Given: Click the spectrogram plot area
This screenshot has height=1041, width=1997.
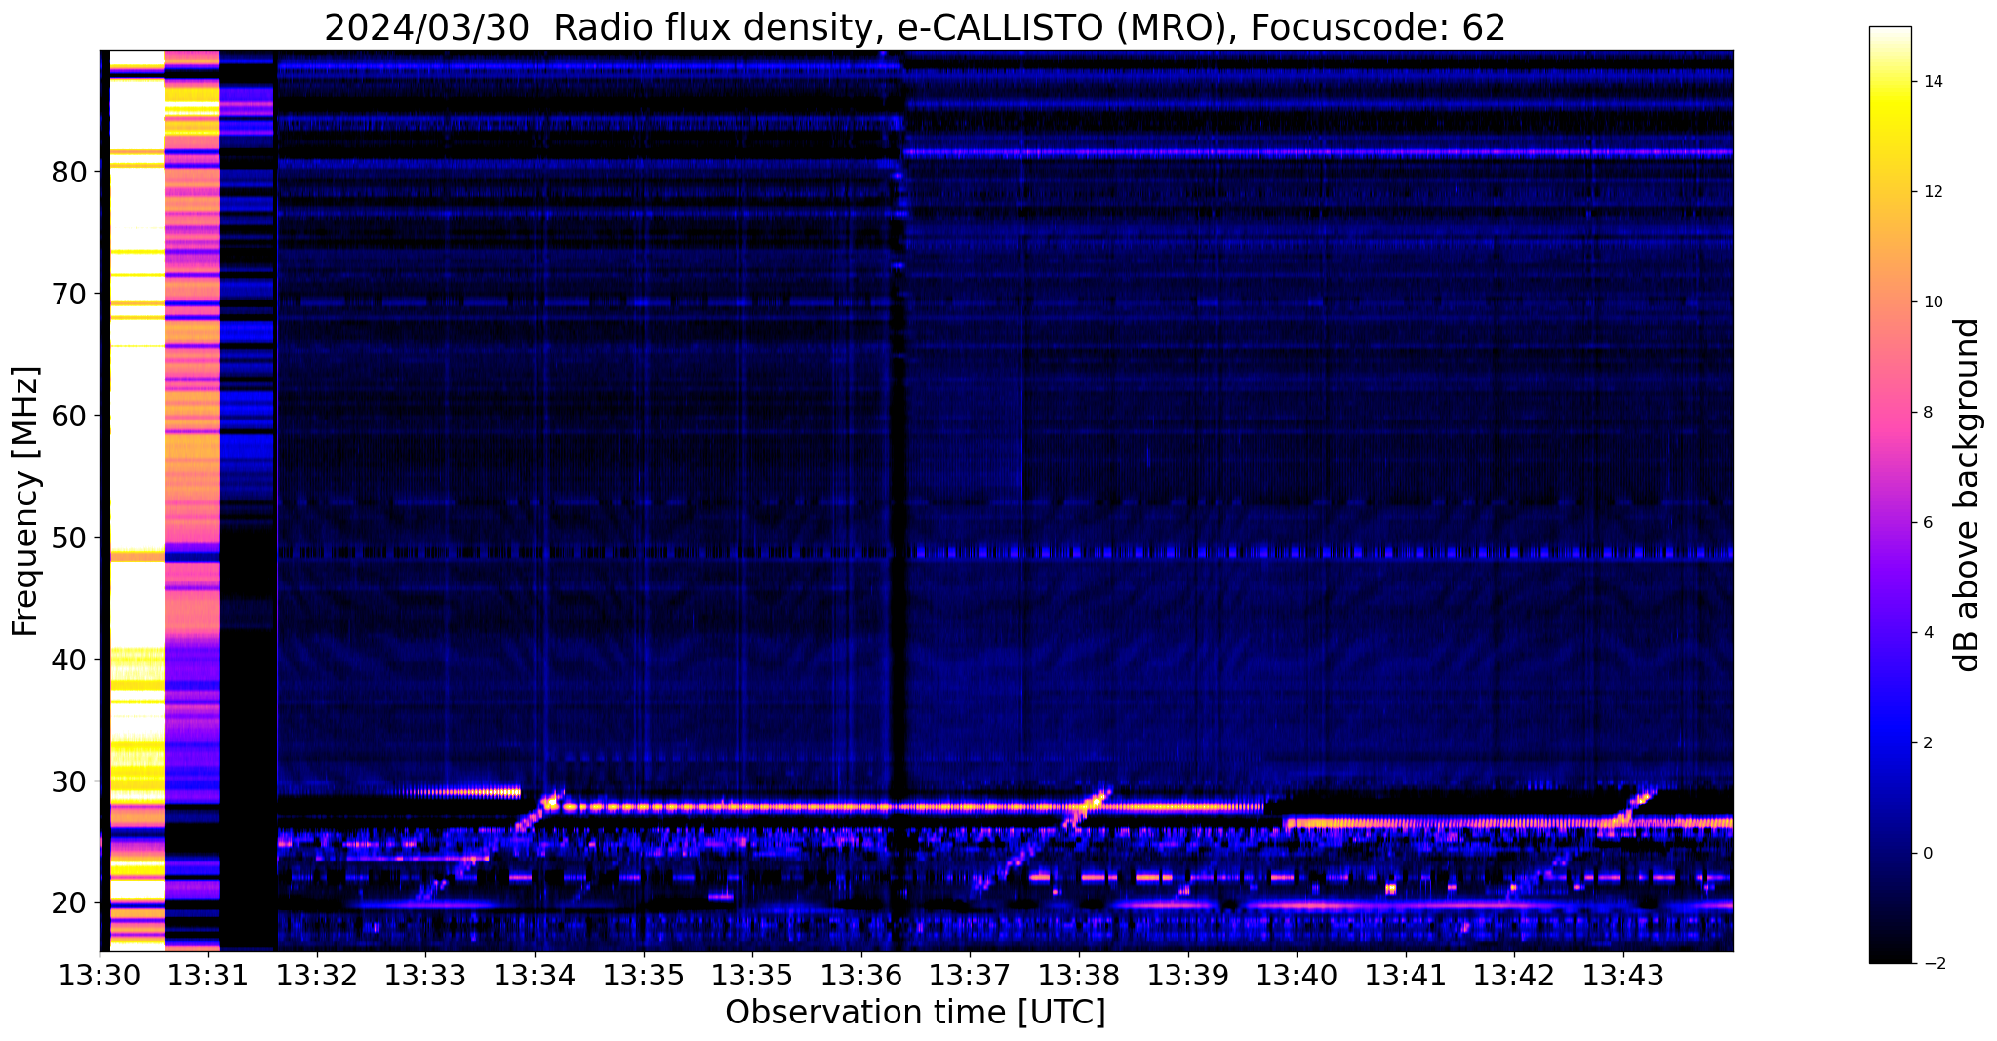Looking at the screenshot, I should (x=916, y=500).
